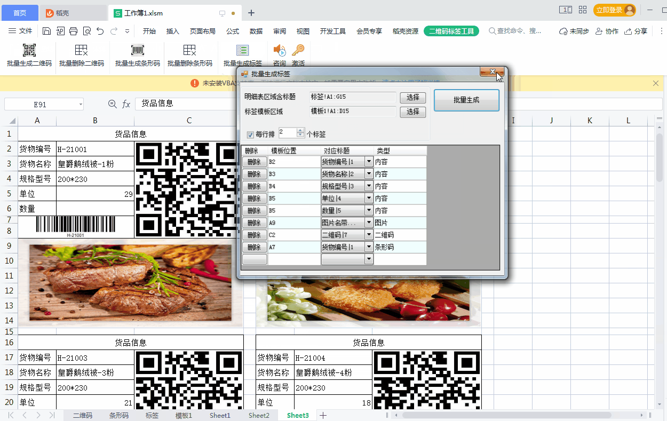This screenshot has width=667, height=421.
Task: Switch to the 页面布局 tab
Action: [203, 31]
